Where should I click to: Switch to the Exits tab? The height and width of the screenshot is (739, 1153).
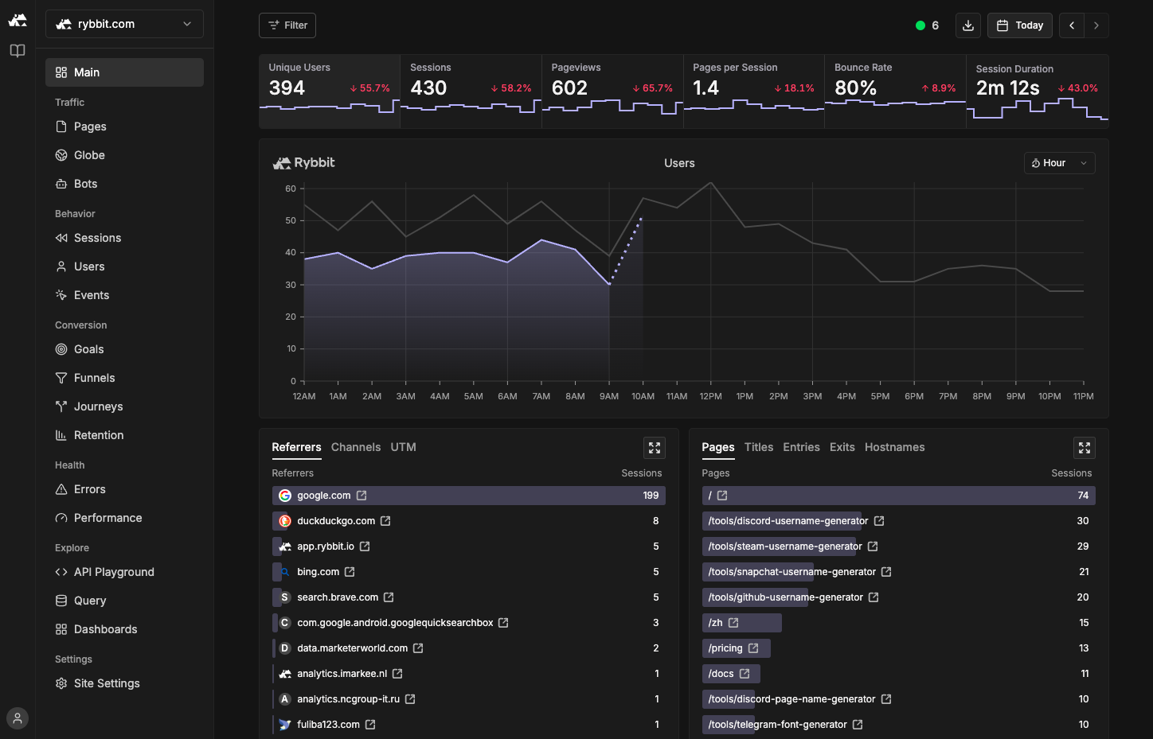point(842,447)
